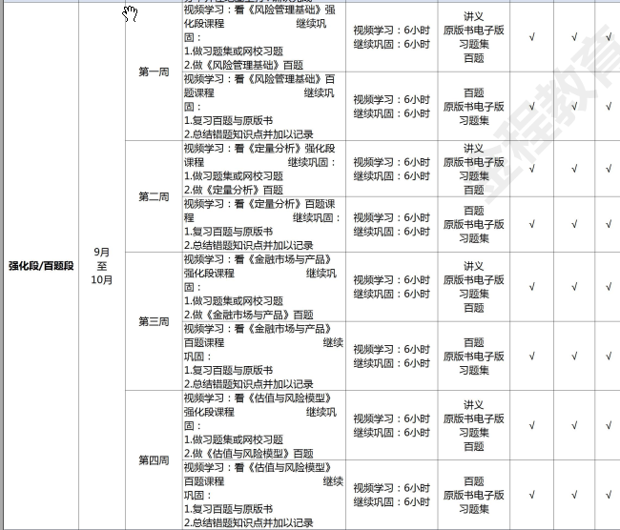Screen dimensions: 620x530
Task: Select the 9月至10月 date cell
Action: coord(102,266)
